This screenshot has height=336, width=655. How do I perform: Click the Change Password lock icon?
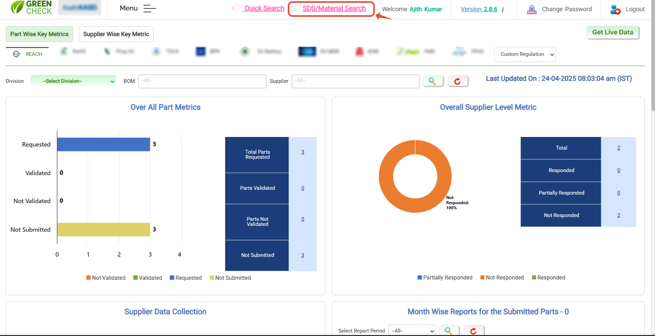coord(532,9)
